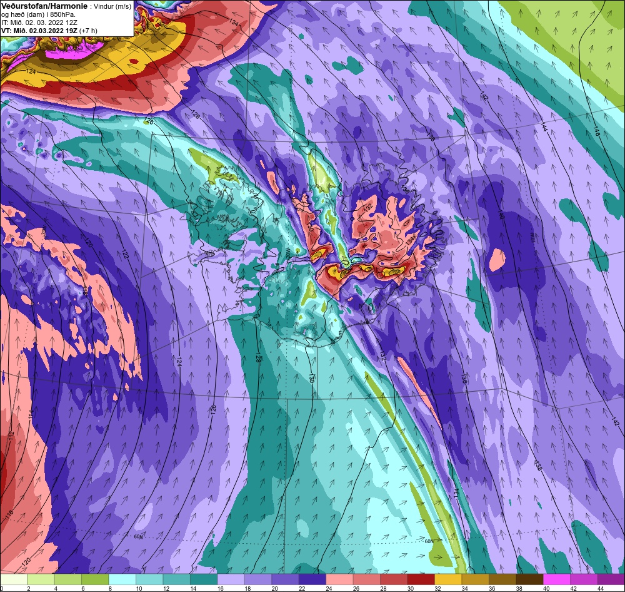Click the '140' contour label
This screenshot has height=592, width=625.
tap(501, 215)
